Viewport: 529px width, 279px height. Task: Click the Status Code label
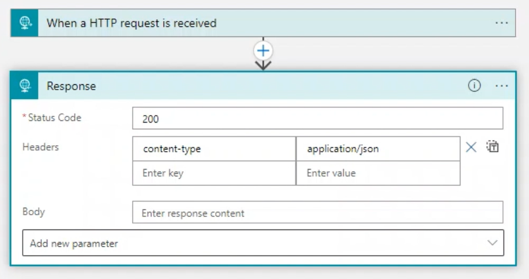(x=54, y=118)
